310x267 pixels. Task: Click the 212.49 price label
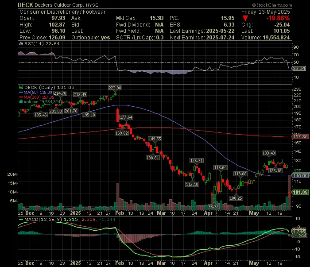[80, 95]
